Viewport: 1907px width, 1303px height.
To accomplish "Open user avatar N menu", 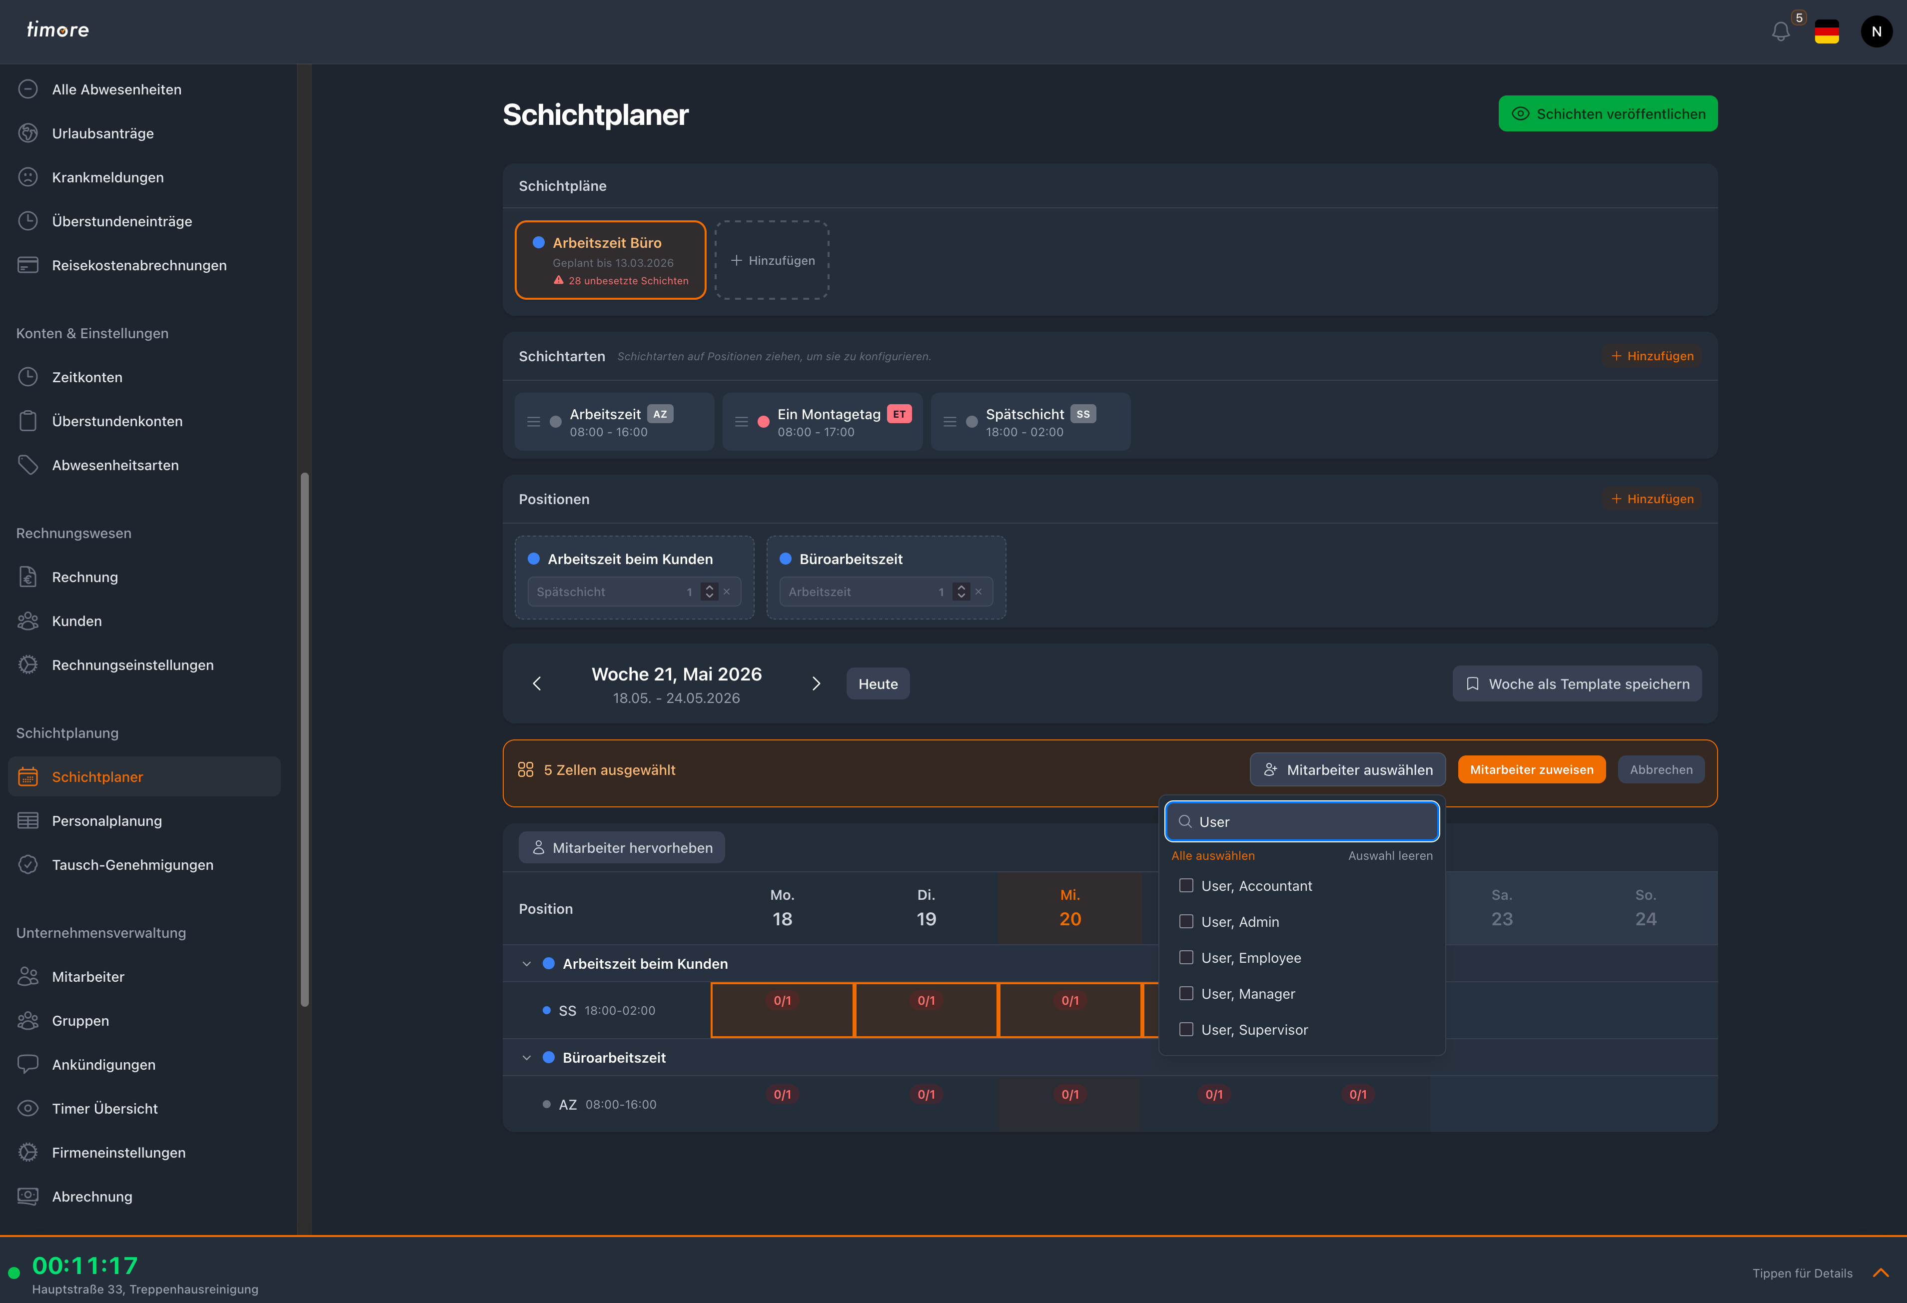I will click(1876, 32).
